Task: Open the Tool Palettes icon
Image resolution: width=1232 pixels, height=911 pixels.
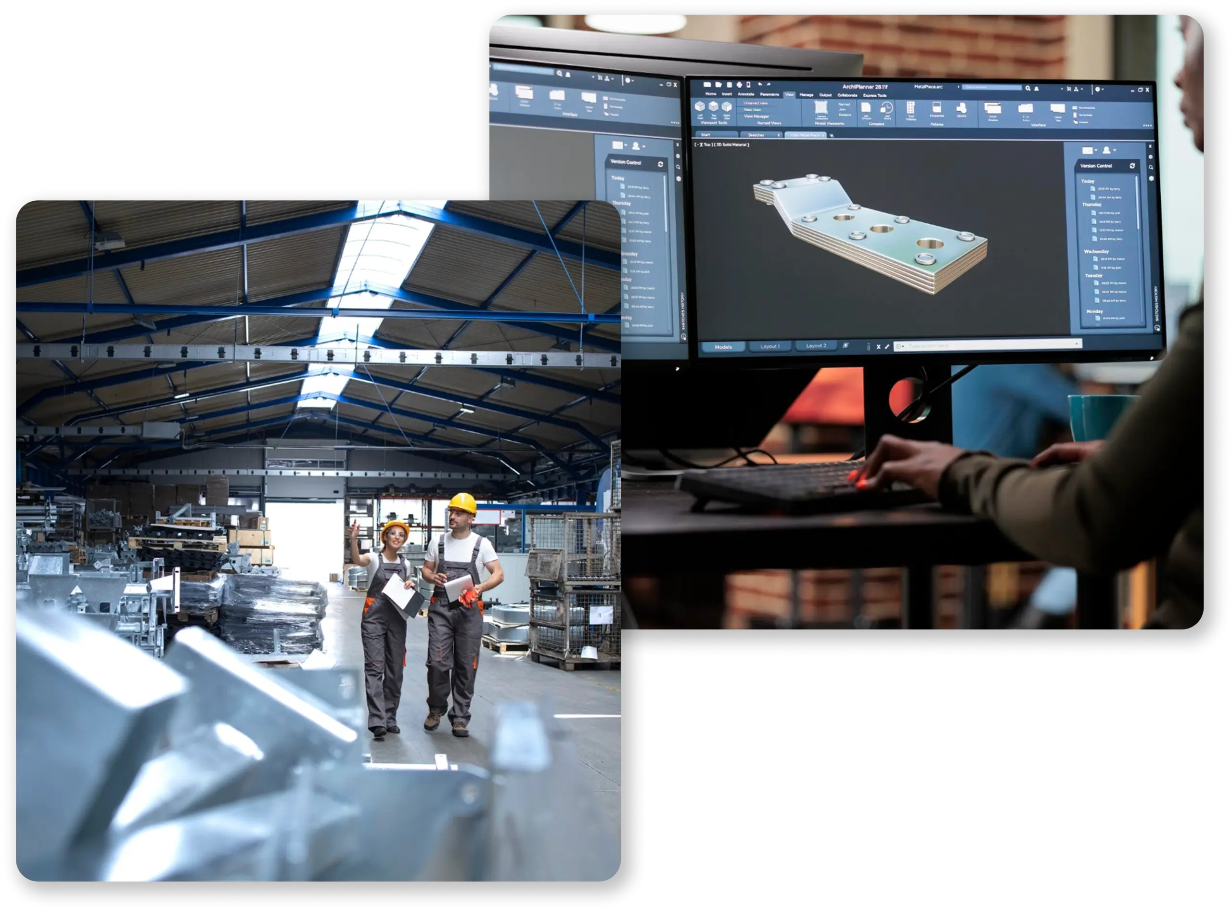Action: [911, 109]
